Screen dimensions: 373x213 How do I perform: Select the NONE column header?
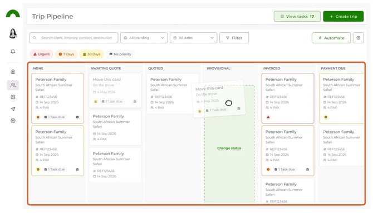38,68
